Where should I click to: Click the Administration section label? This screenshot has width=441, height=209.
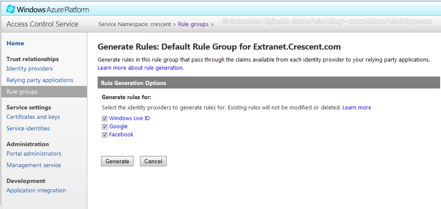tap(27, 144)
